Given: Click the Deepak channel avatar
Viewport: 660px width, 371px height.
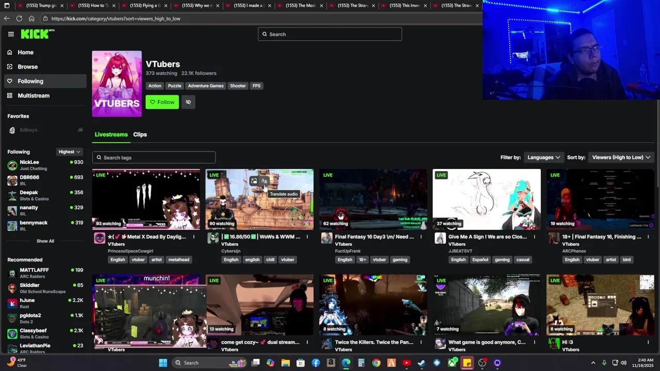Looking at the screenshot, I should 12,195.
